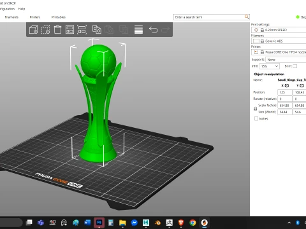Click the PrusaSlicer taskbar icon
The width and height of the screenshot is (306, 229).
pos(205,223)
